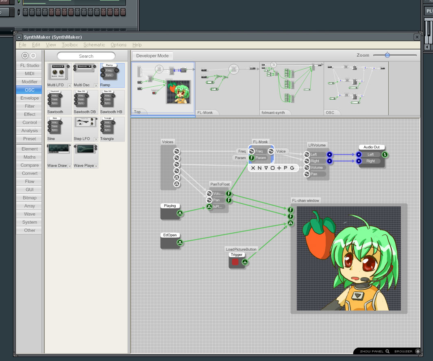Click the Show Panel label

(x=372, y=351)
